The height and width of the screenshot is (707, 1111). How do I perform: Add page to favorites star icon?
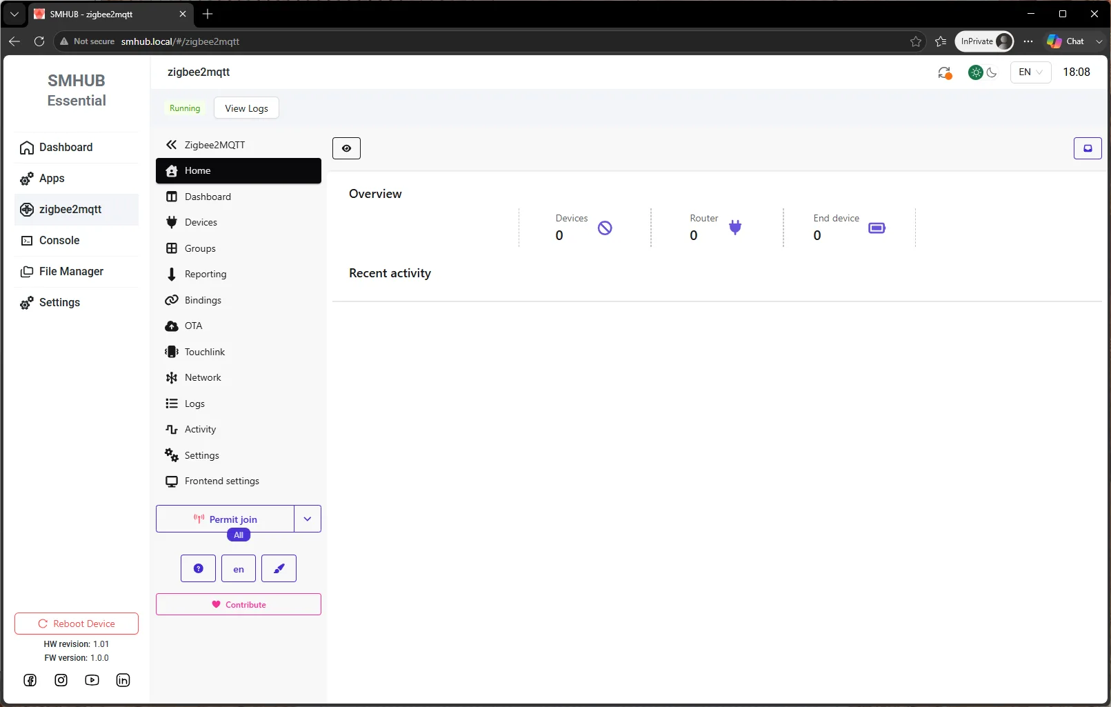(x=916, y=41)
